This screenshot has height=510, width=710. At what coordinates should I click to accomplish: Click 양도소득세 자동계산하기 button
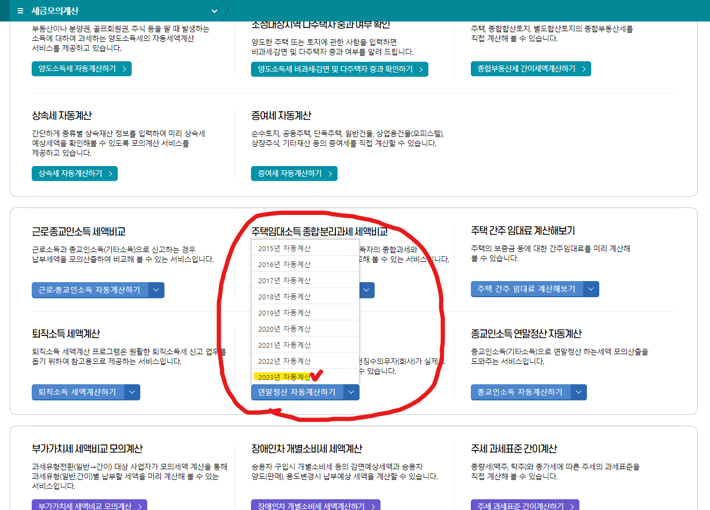coord(81,68)
